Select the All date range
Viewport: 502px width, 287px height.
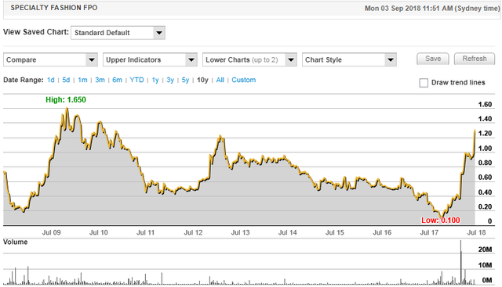(x=220, y=80)
